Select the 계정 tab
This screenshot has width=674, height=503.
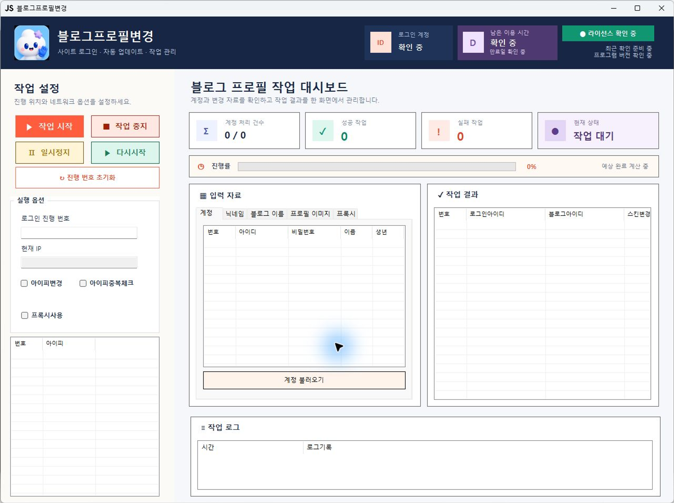(x=209, y=213)
